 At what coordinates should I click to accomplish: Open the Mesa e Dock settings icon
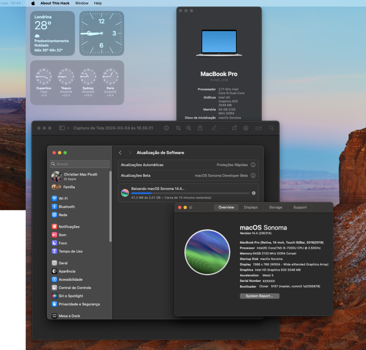pos(55,315)
